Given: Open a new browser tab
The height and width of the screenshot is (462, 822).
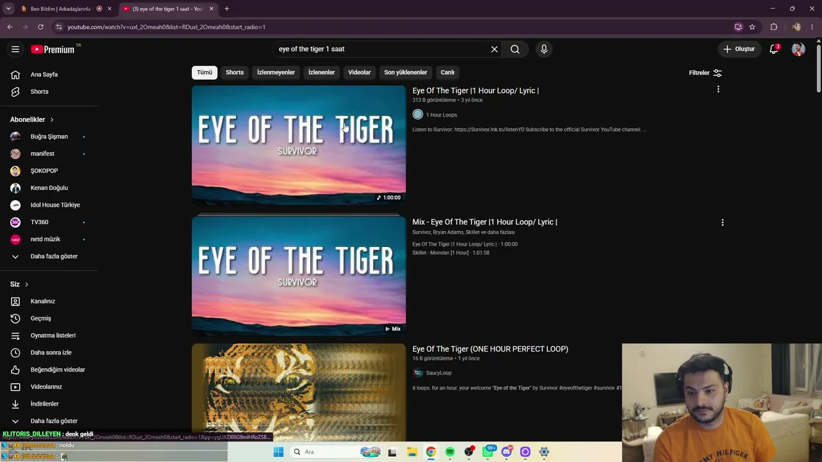Looking at the screenshot, I should point(227,9).
